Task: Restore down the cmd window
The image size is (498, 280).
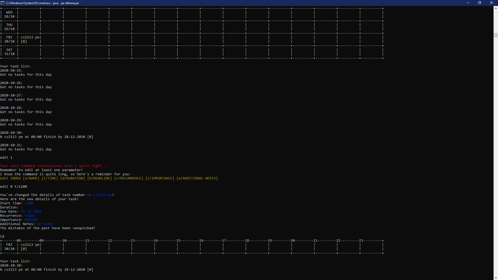Action: click(x=480, y=3)
